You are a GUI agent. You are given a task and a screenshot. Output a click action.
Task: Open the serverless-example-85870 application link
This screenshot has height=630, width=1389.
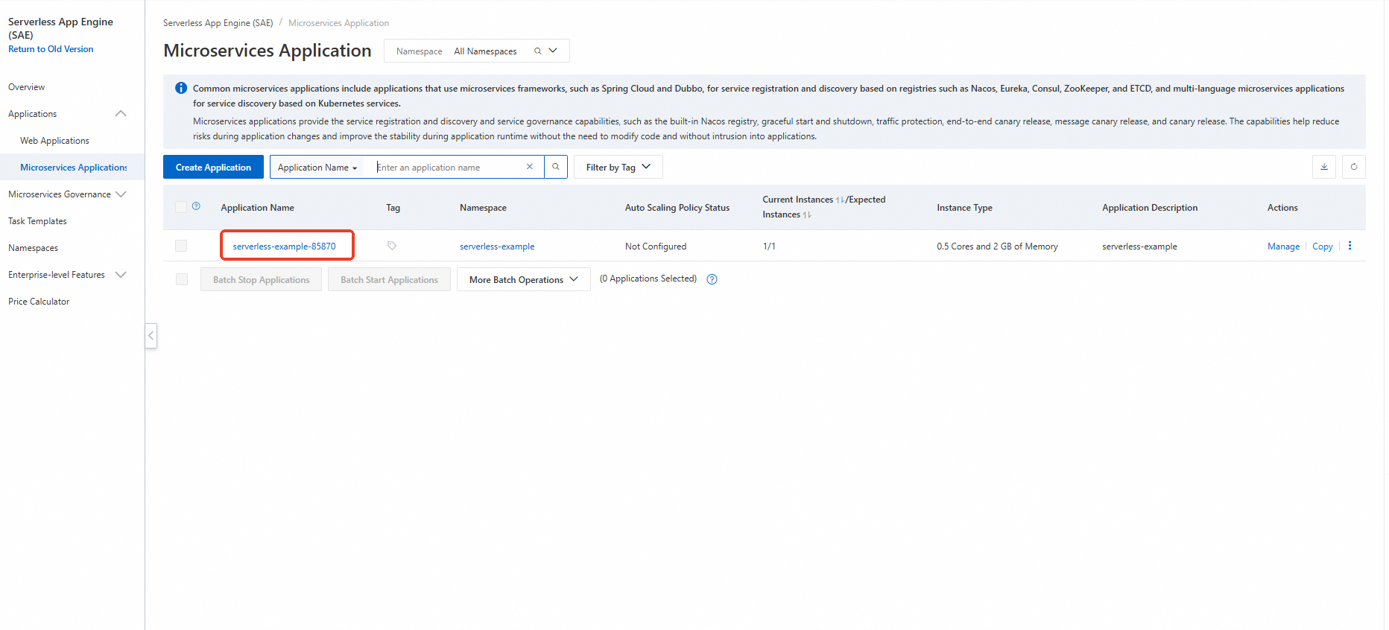click(x=284, y=246)
